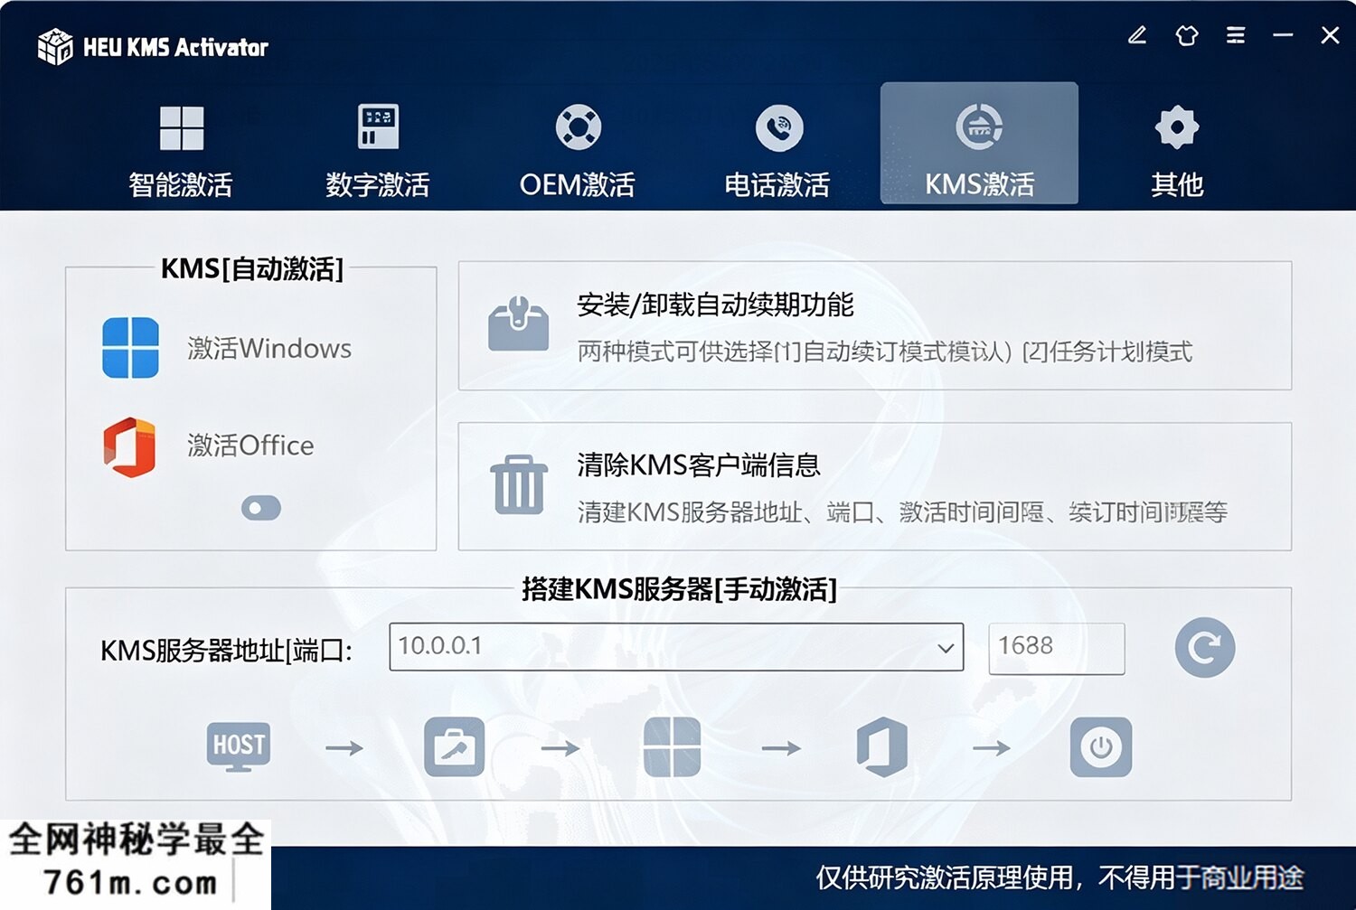Viewport: 1356px width, 910px height.
Task: Go to the 电话激活 tab
Action: click(x=777, y=150)
